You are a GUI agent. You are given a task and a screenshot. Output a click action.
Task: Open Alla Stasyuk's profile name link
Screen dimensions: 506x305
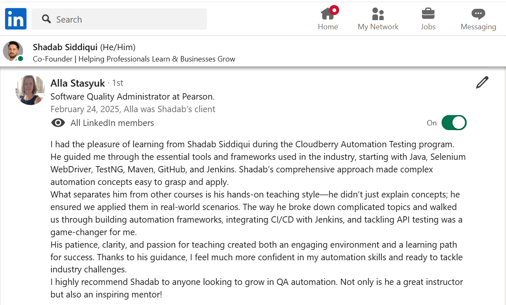[78, 83]
